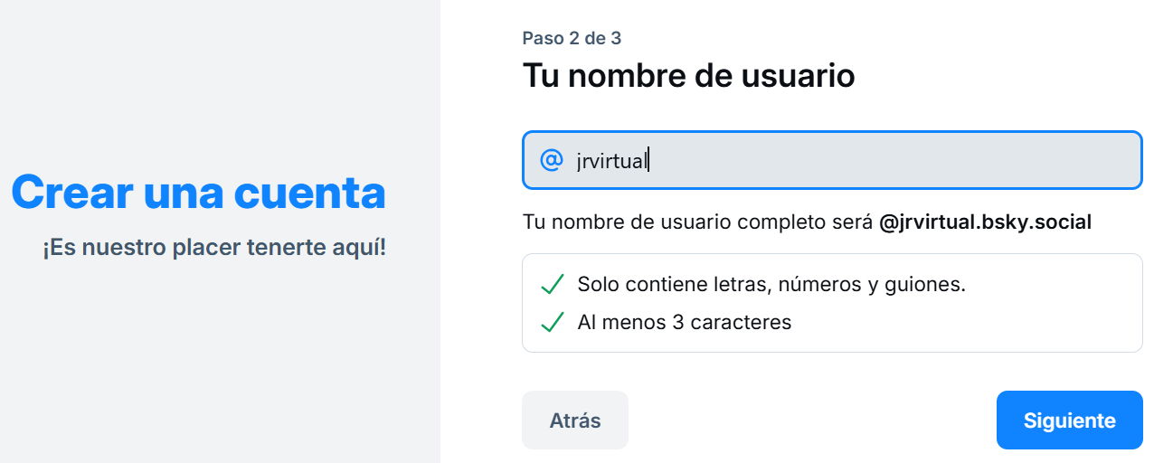Click checkmark next to "Al menos 3 caracteres"

pyautogui.click(x=552, y=322)
